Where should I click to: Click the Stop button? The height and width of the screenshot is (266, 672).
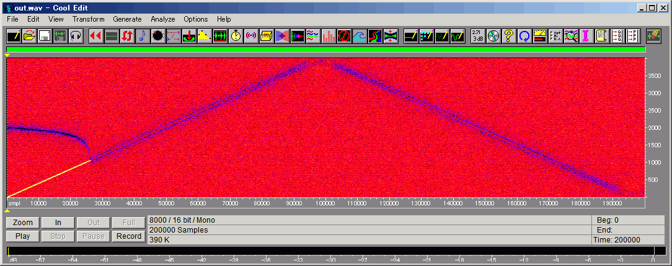(x=58, y=236)
